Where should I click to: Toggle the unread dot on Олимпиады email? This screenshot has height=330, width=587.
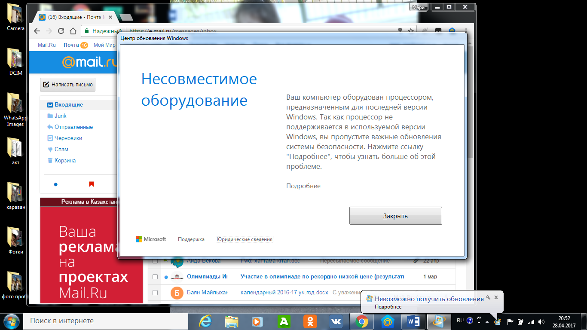click(166, 277)
